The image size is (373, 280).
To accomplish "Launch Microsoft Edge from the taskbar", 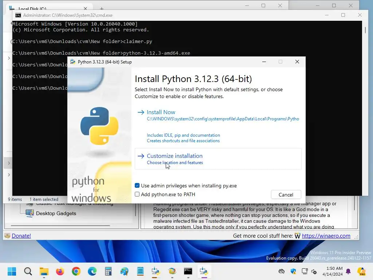I will pyautogui.click(x=92, y=271).
